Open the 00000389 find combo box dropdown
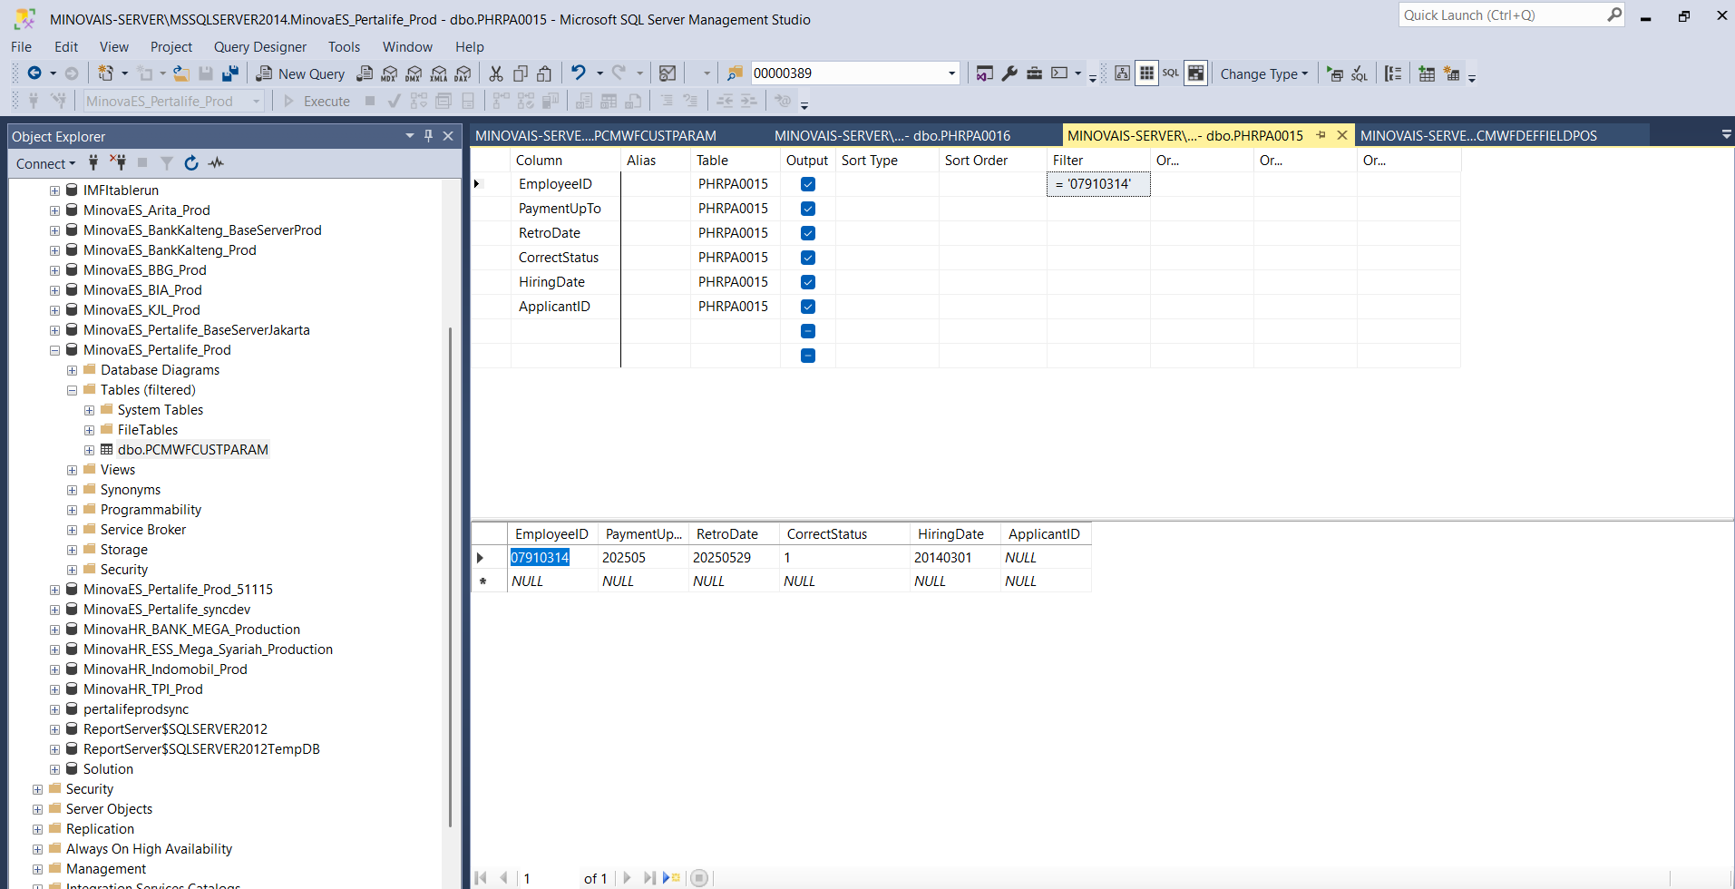The height and width of the screenshot is (889, 1735). click(951, 73)
